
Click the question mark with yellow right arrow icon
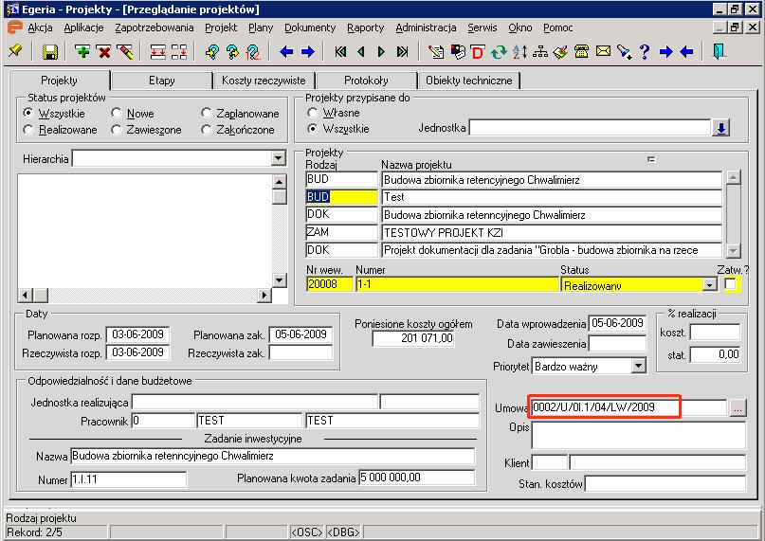[232, 52]
